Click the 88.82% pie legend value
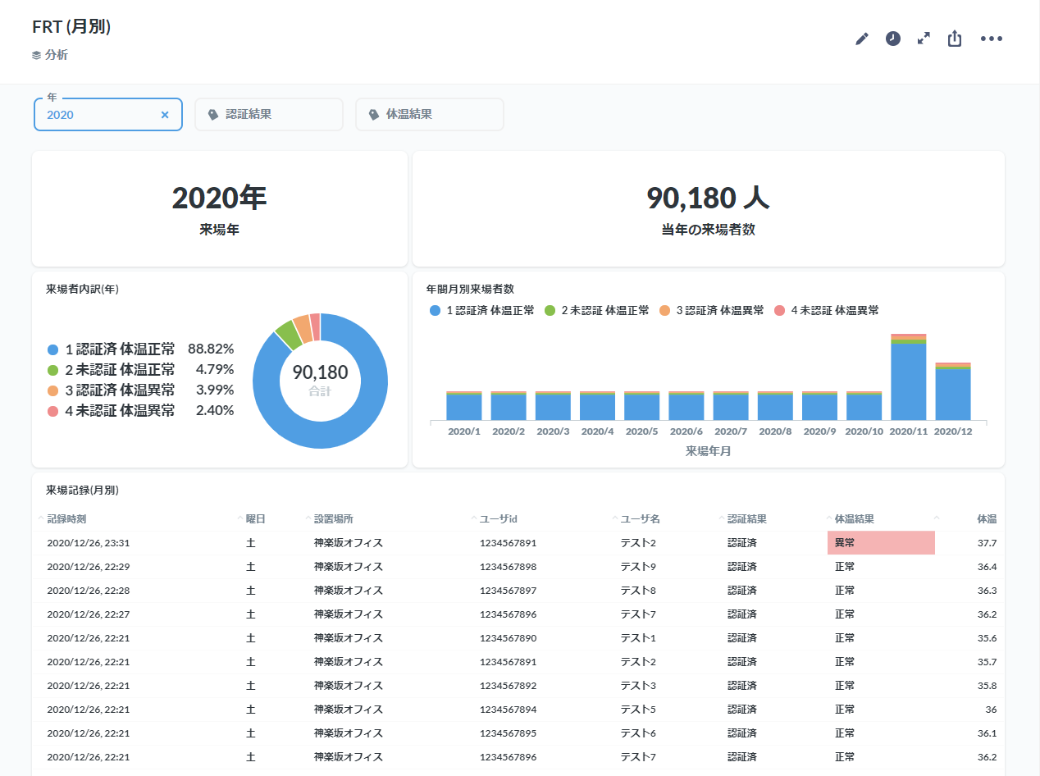Viewport: 1040px width, 776px height. (x=211, y=349)
